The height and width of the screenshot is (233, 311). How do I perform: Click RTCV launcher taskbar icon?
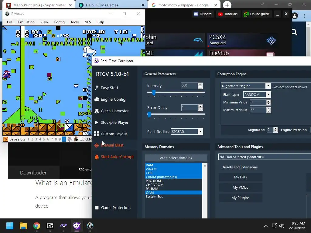pos(63,226)
